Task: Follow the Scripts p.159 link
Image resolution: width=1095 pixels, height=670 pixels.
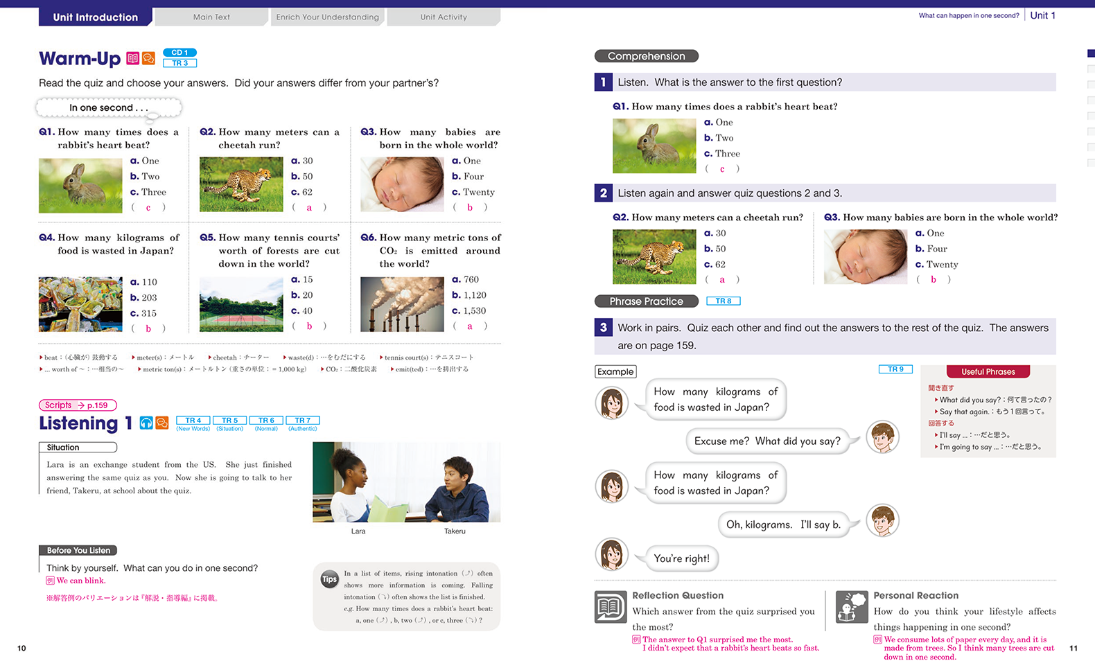Action: [78, 405]
